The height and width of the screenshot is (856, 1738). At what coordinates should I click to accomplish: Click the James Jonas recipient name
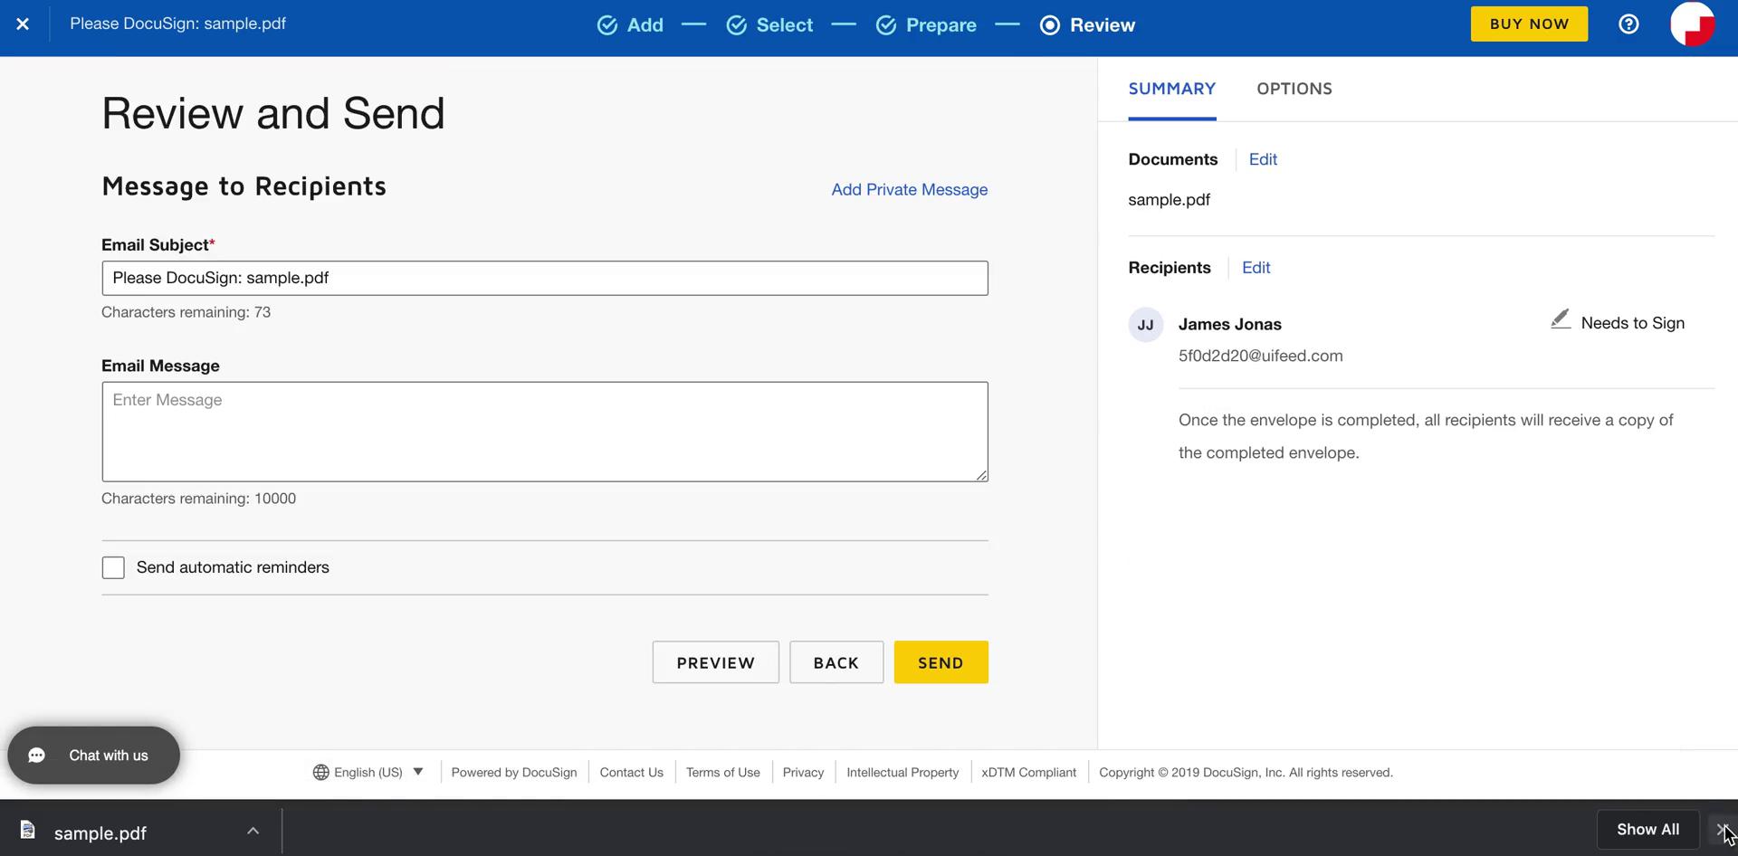pos(1230,324)
